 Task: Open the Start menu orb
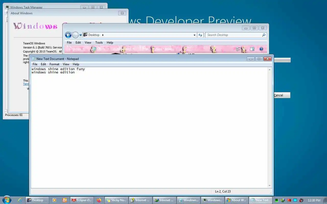[7, 200]
